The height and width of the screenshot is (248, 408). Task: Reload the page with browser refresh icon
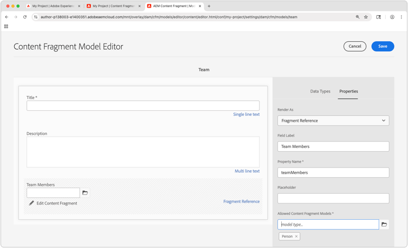click(25, 17)
